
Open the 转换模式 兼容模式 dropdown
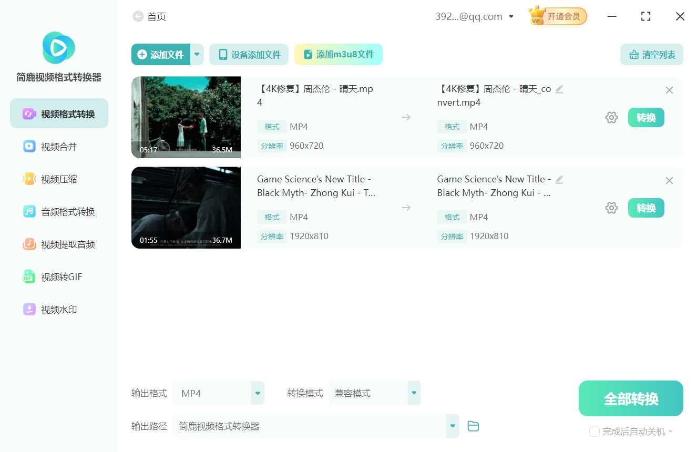(414, 393)
